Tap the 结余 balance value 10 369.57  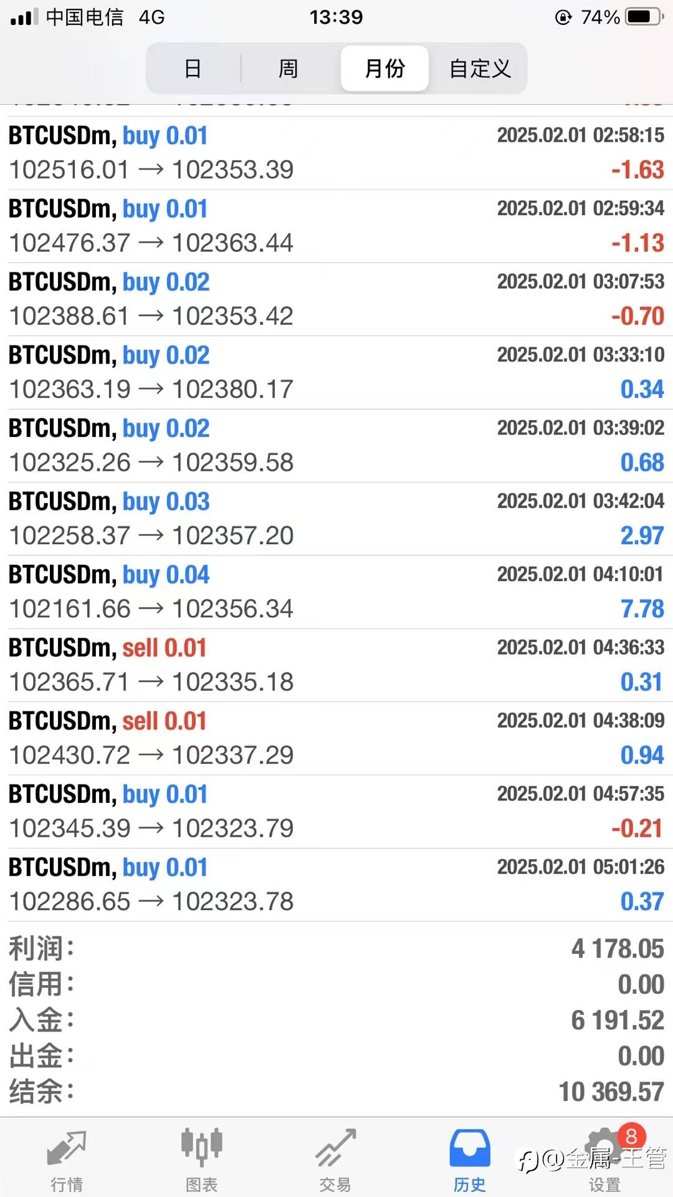pyautogui.click(x=611, y=1092)
